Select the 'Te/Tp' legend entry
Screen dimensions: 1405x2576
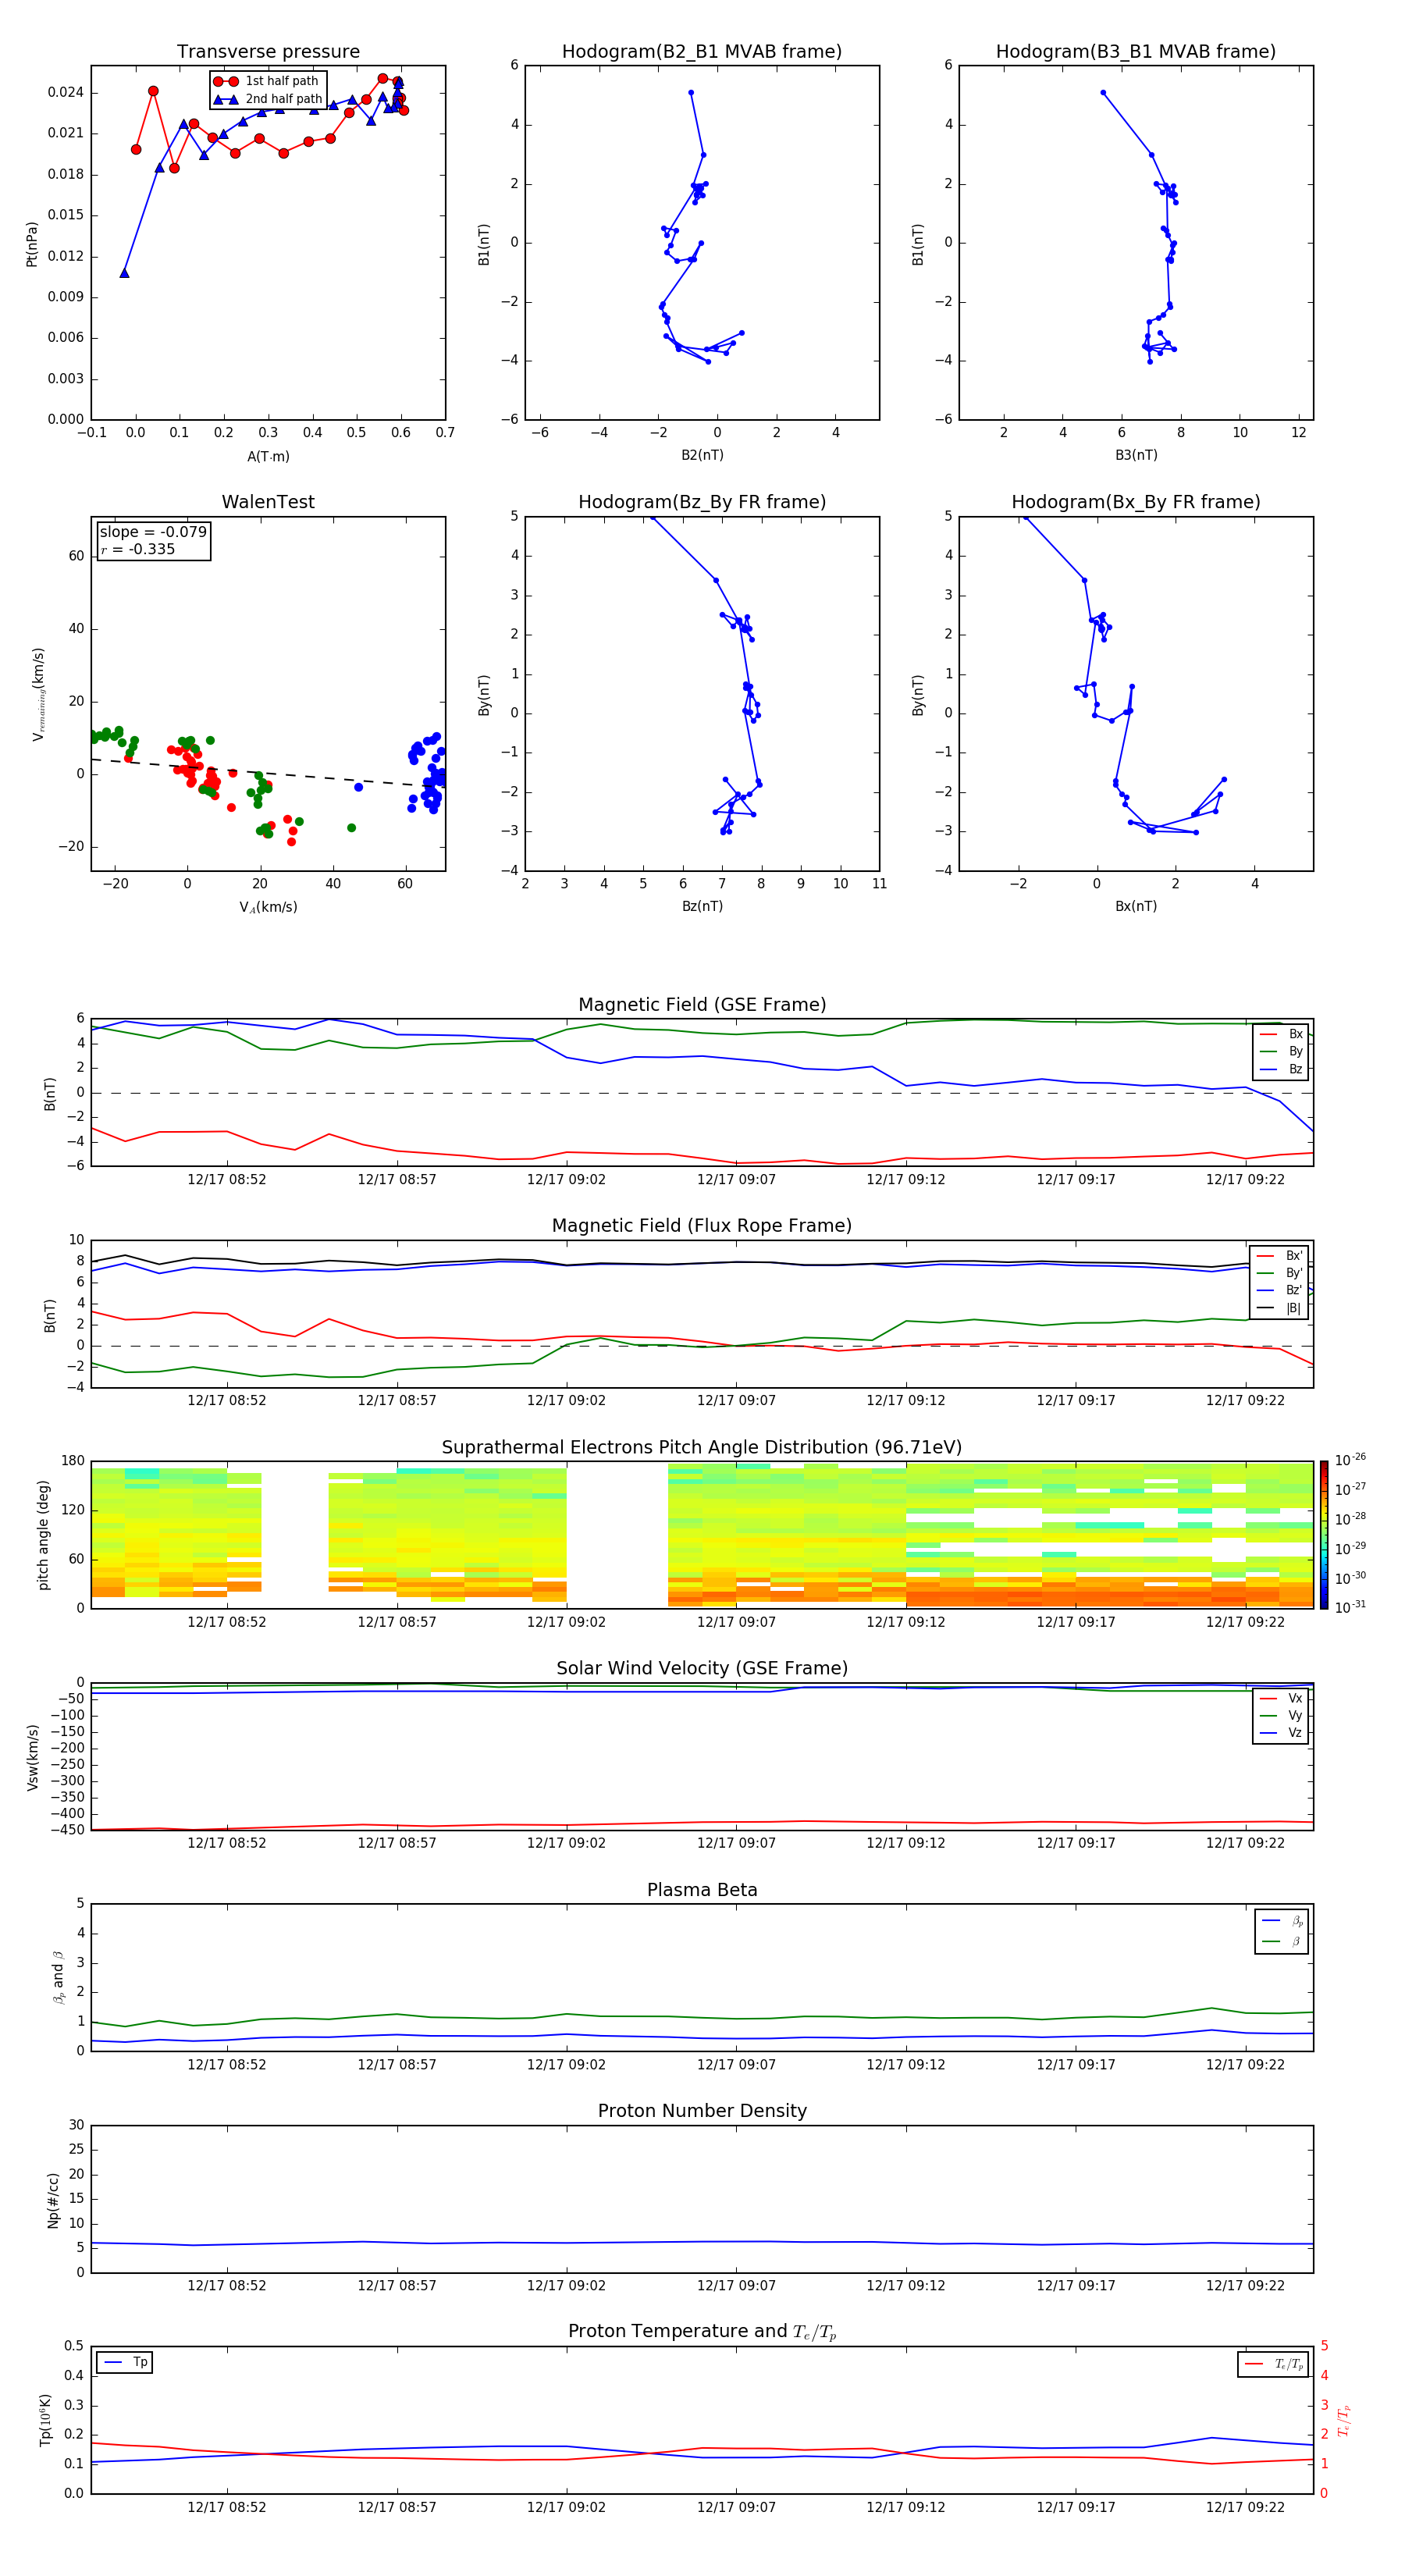click(1275, 2364)
